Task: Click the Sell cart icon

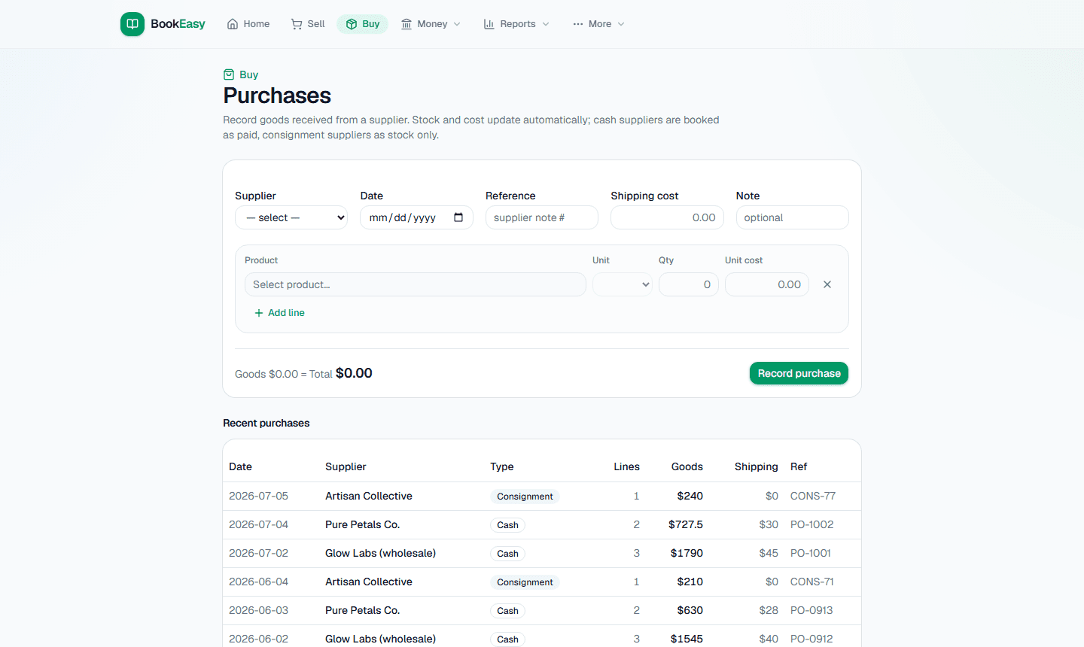Action: tap(297, 24)
